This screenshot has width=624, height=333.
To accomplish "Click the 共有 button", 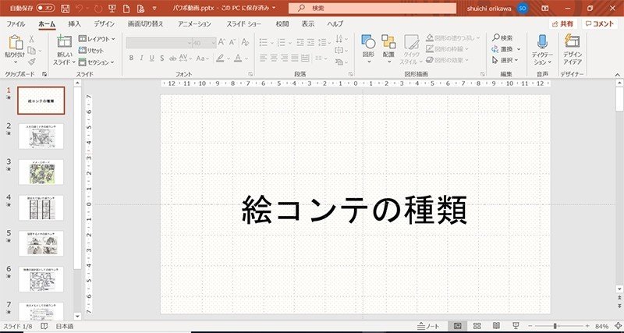I will [563, 24].
